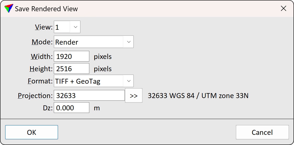The image size is (294, 145).
Task: Focus the Height field showing 2516
Action: (72, 69)
